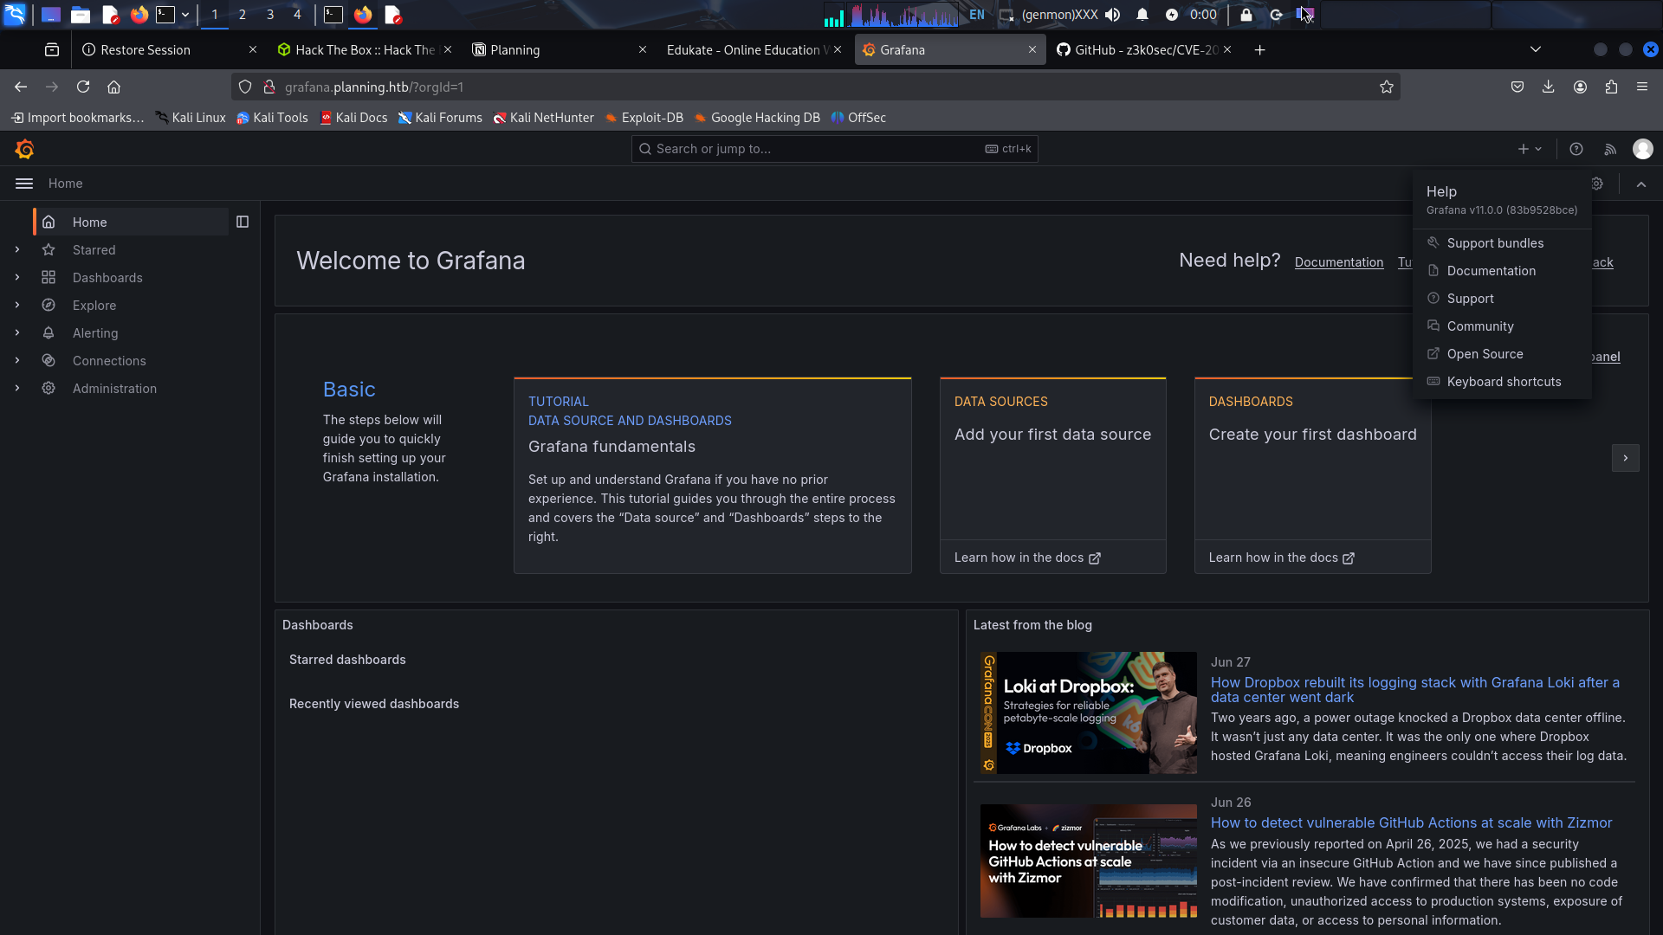Click the Grafana logo icon
The image size is (1663, 935).
[24, 150]
